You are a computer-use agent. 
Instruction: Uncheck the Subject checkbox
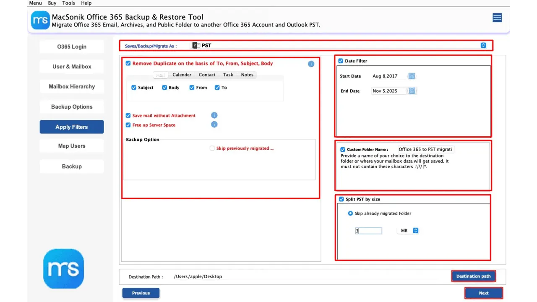[134, 88]
